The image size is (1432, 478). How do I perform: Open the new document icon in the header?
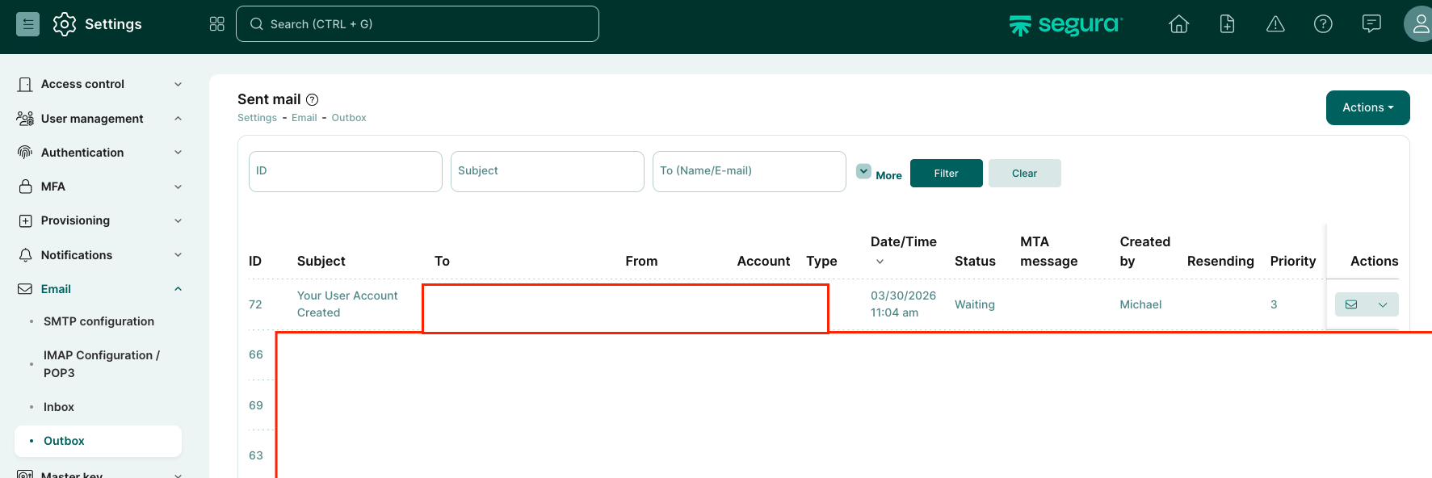coord(1227,24)
